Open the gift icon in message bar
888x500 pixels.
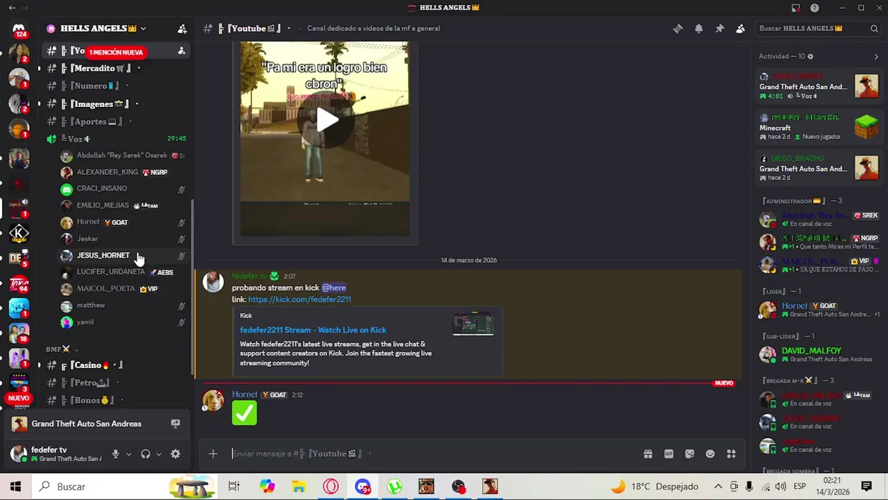point(648,453)
